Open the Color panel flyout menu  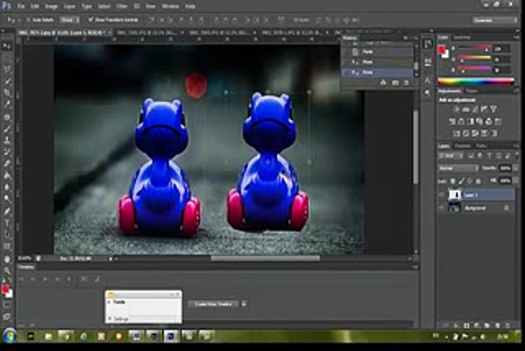[x=516, y=38]
